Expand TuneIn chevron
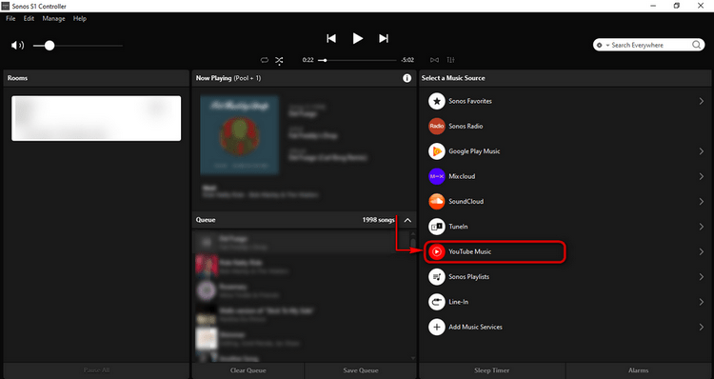Viewport: 714px width, 379px height. click(702, 227)
